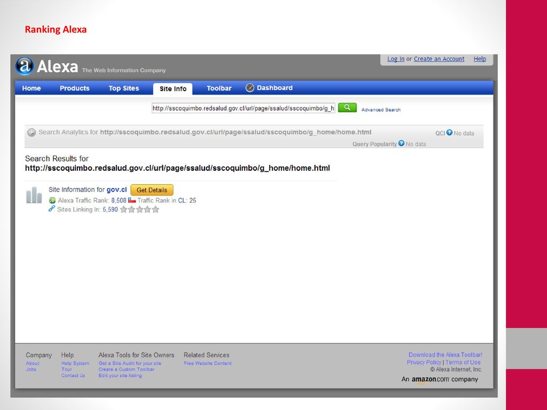Click the CL country rank link
The image size is (547, 410).
click(182, 201)
